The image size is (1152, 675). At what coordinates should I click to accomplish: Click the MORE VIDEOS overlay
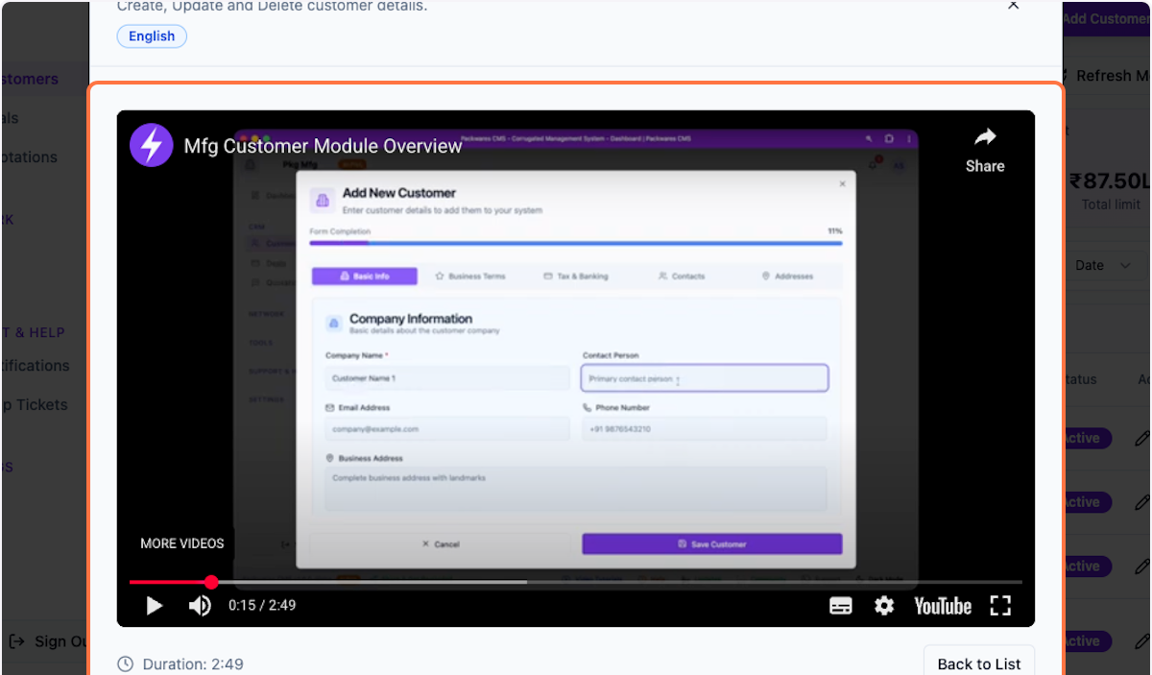pos(181,543)
